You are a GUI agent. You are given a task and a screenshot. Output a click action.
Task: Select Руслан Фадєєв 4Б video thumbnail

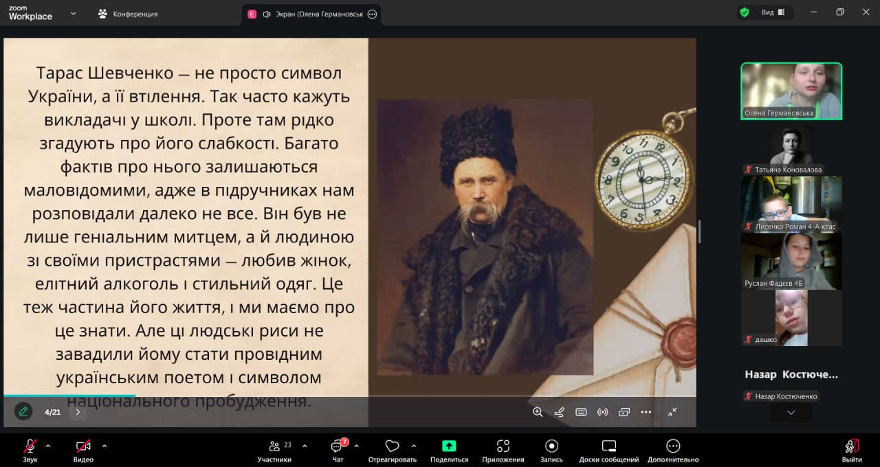791,261
